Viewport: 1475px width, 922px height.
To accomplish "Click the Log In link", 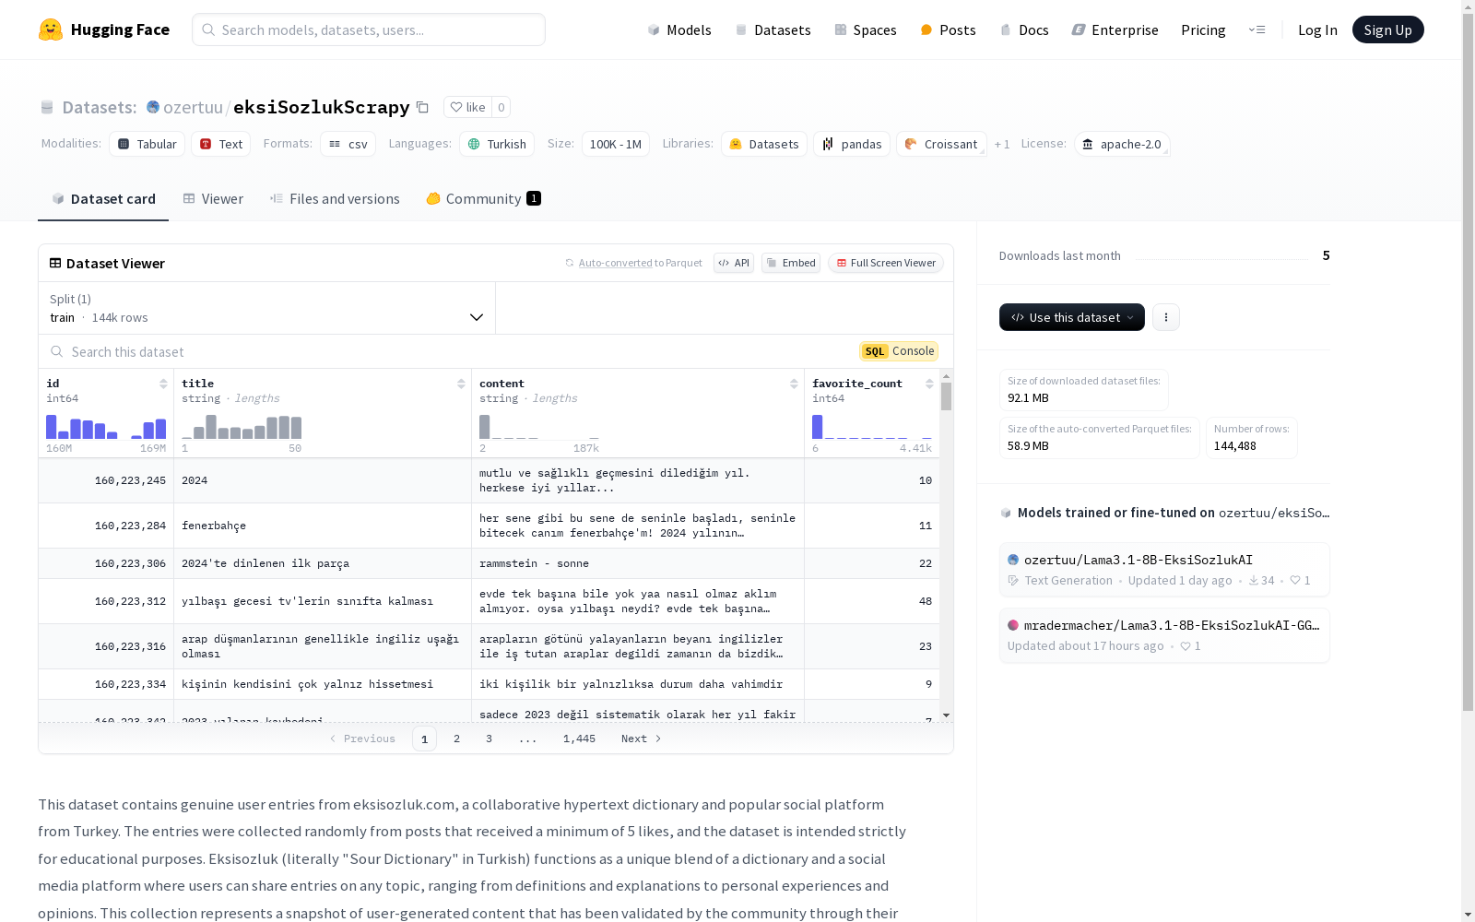I will [1317, 30].
